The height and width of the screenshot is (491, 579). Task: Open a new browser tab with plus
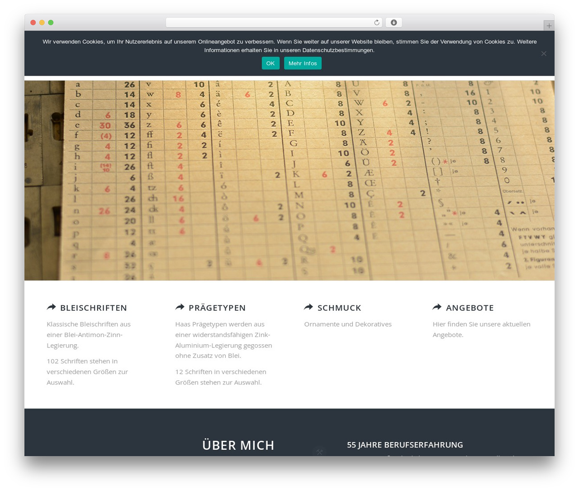[549, 26]
